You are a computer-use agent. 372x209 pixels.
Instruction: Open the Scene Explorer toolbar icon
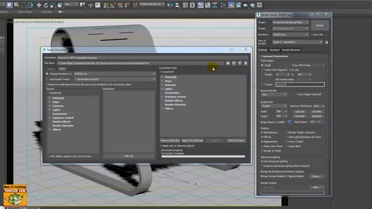click(185, 5)
